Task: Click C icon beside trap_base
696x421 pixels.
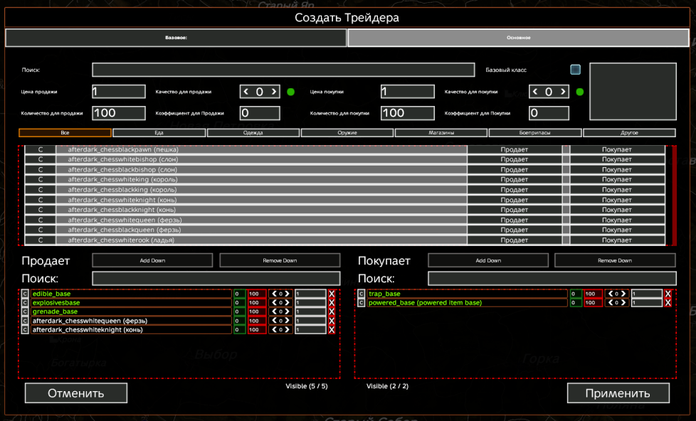Action: [x=361, y=294]
